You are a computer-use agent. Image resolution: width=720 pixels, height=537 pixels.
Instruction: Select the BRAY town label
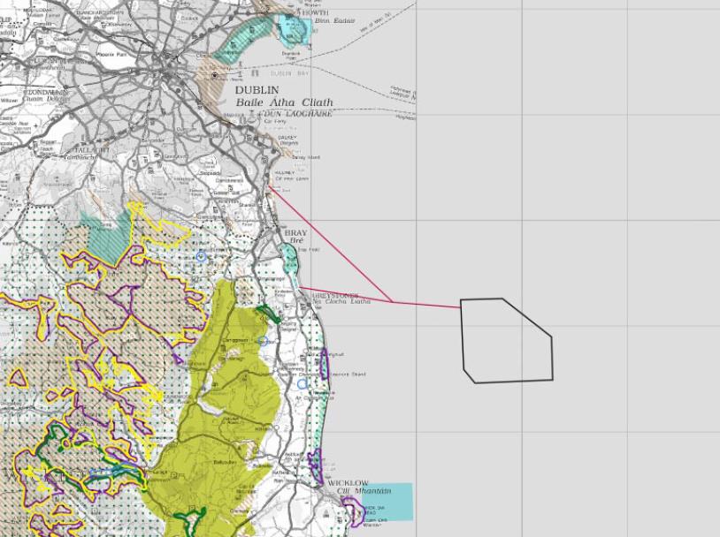click(295, 232)
